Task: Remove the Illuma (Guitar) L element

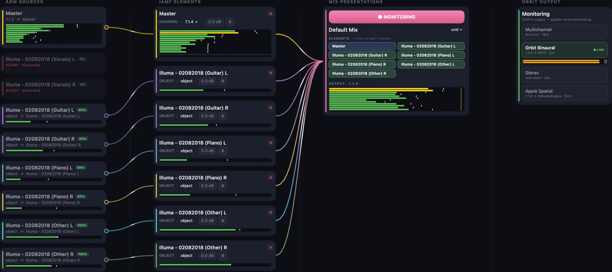Action: pos(271,73)
